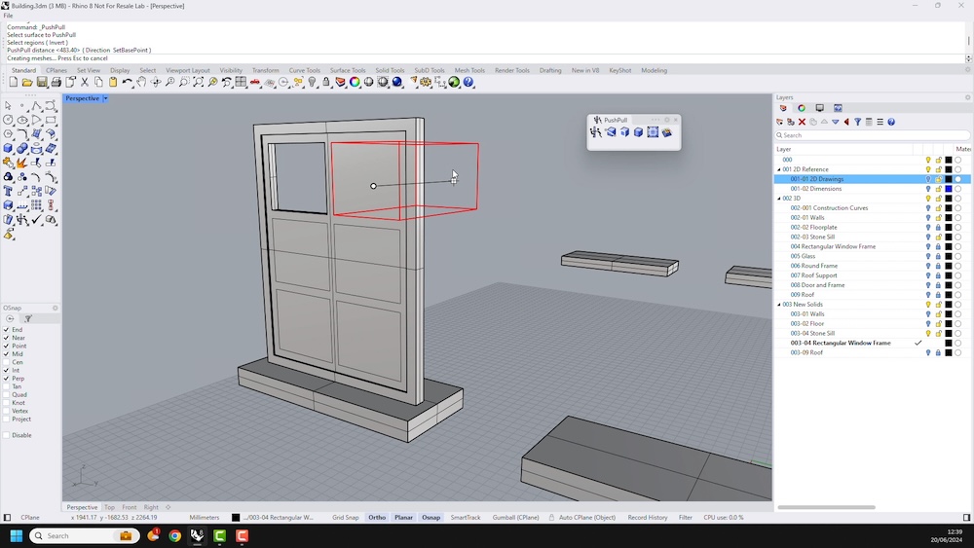Open the Perspective viewport title dropdown arrow
Screen dimensions: 974x548
point(105,98)
